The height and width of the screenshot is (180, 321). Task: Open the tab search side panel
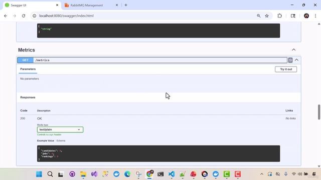(x=293, y=15)
